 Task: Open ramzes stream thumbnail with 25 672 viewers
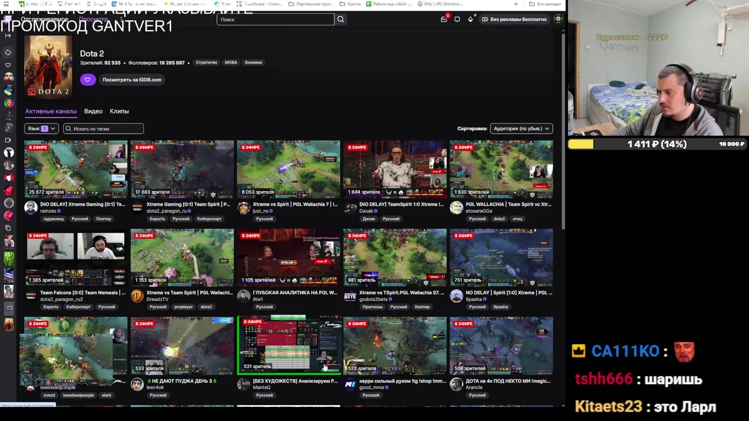click(75, 169)
